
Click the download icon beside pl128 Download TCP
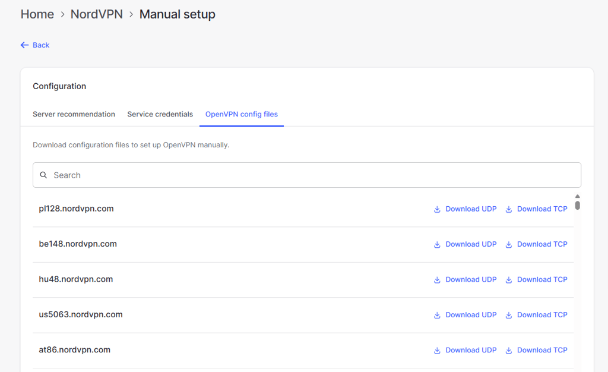click(x=509, y=209)
